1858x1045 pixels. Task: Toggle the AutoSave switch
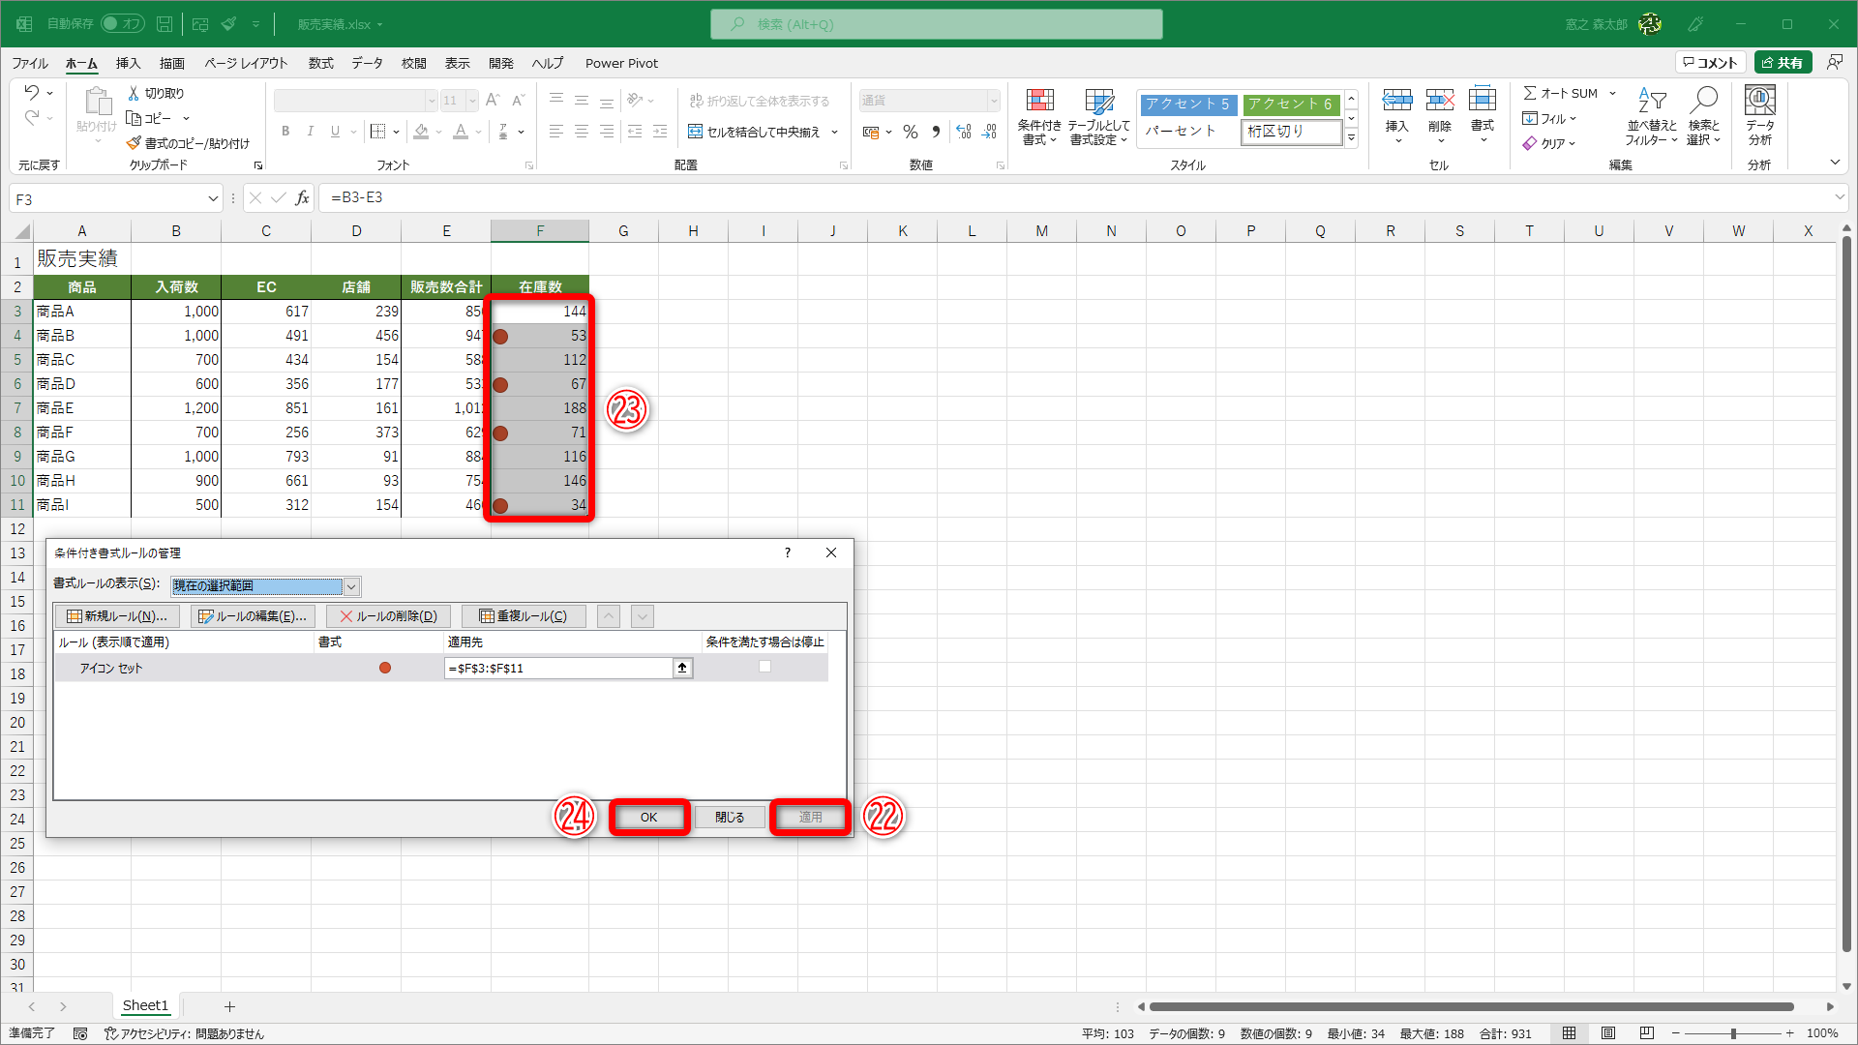tap(123, 23)
